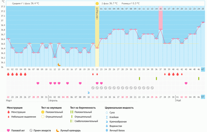
Task: Select the highlighted cycle day 47 cell
Action: pos(203,69)
